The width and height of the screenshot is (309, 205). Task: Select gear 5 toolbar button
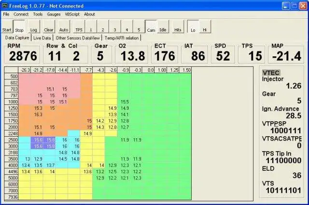pyautogui.click(x=139, y=26)
